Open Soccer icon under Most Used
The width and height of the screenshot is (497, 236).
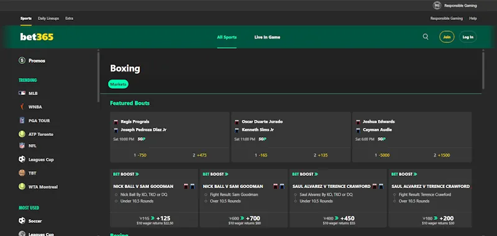click(x=22, y=221)
